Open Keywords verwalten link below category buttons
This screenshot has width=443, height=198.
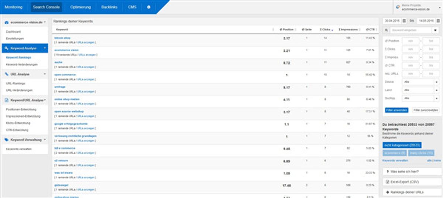point(395,161)
